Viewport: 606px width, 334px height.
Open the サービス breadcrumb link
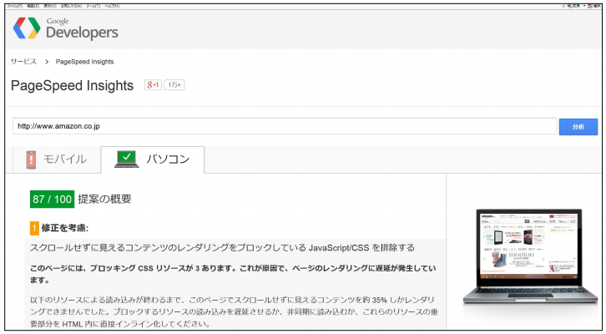click(23, 62)
